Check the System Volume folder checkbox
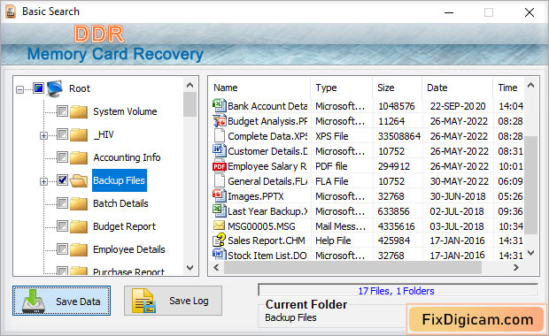 point(62,111)
